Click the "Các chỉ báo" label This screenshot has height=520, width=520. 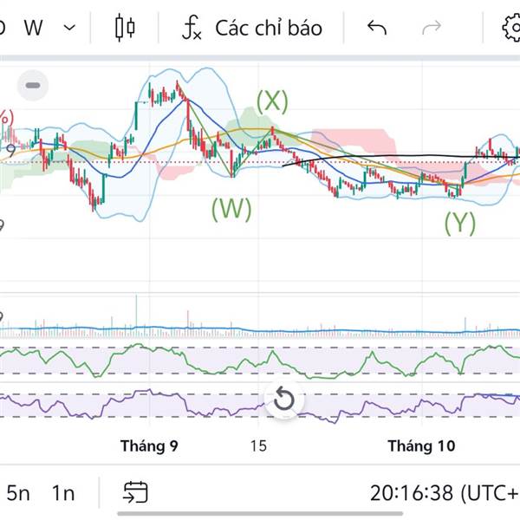[269, 28]
